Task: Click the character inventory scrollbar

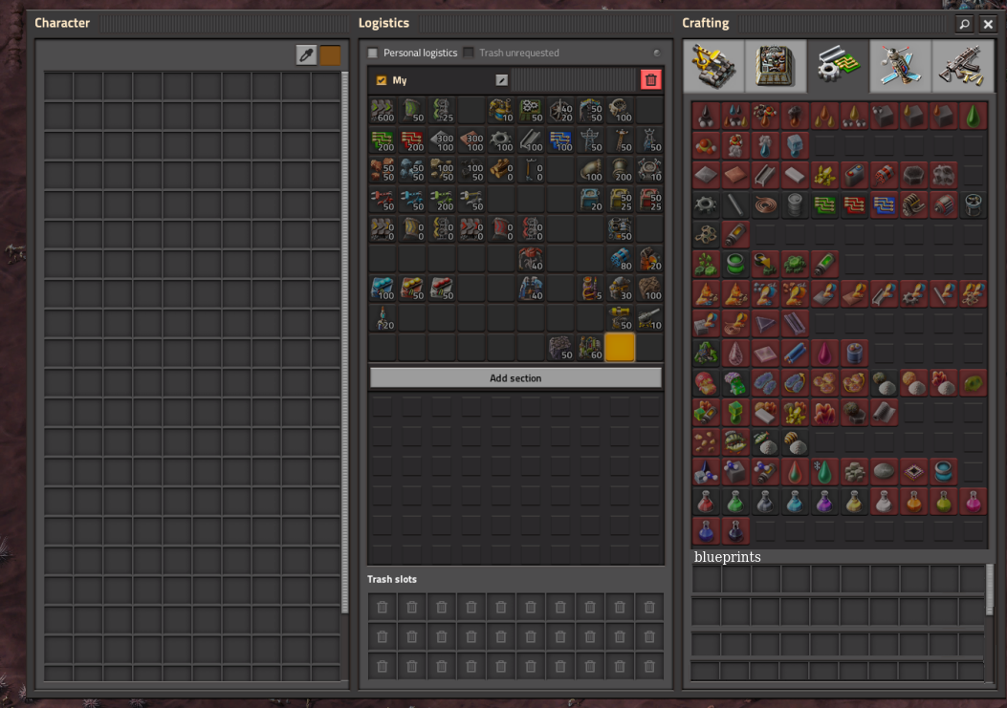Action: pyautogui.click(x=345, y=342)
